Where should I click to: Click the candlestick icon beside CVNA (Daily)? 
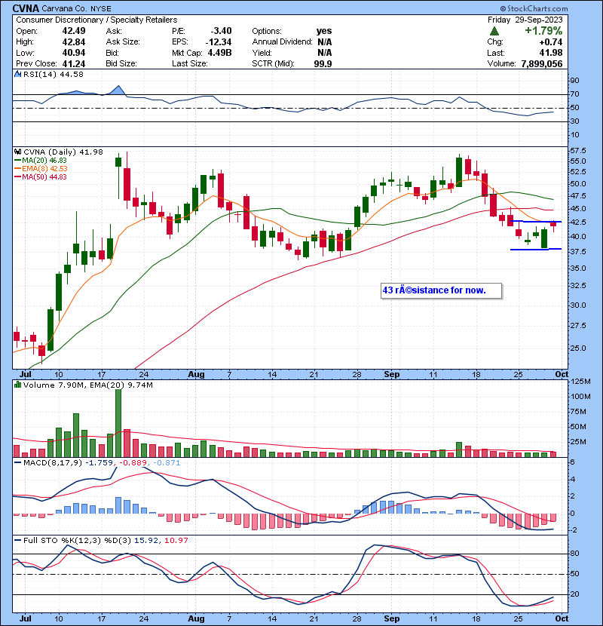[18, 152]
